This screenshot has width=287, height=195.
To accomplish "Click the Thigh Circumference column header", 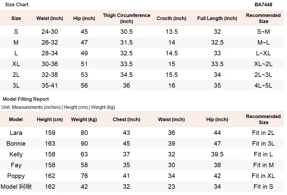I will (x=126, y=18).
